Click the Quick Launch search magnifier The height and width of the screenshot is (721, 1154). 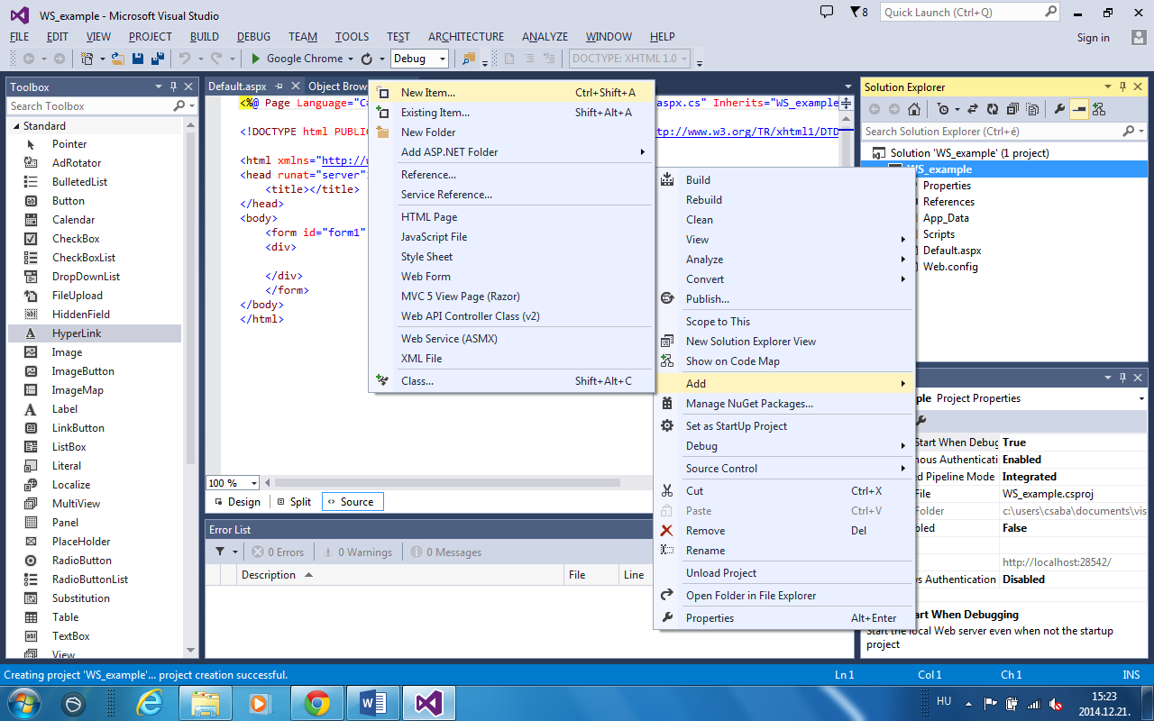[1051, 12]
